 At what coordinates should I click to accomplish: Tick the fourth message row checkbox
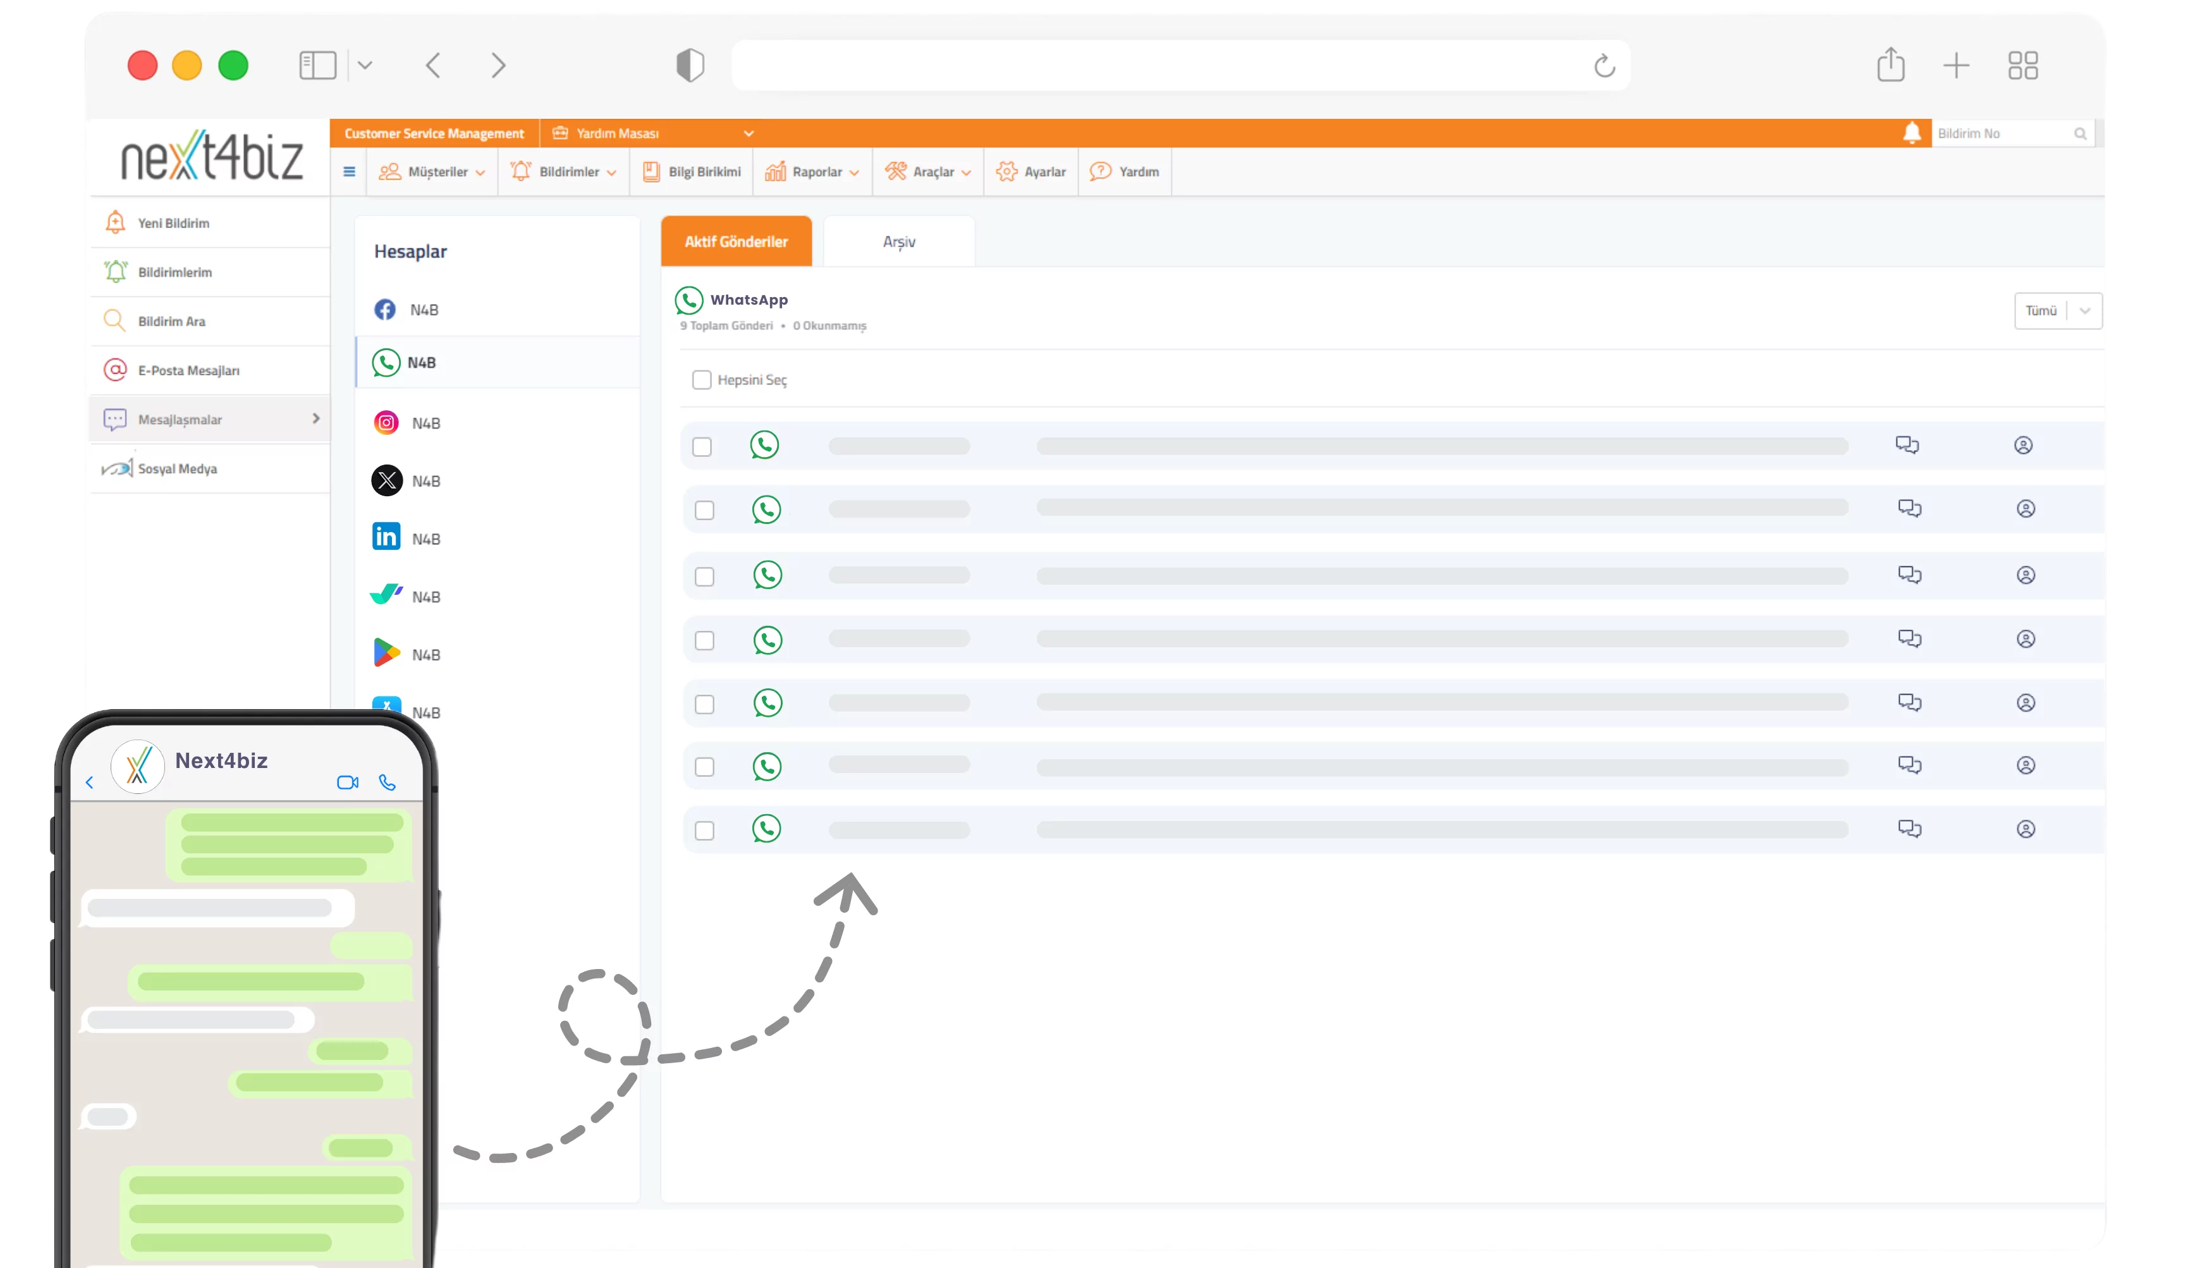(704, 641)
